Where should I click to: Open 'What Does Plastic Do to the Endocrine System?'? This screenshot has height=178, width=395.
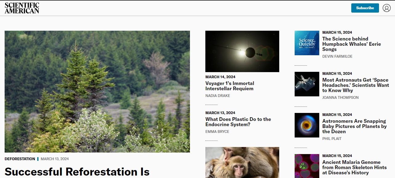coord(238,122)
